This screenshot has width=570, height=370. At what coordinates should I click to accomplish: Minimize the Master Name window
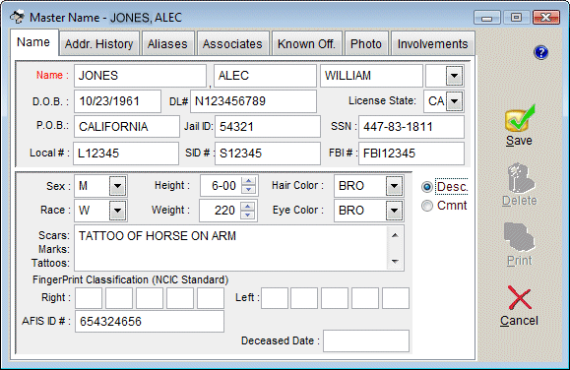tap(486, 18)
